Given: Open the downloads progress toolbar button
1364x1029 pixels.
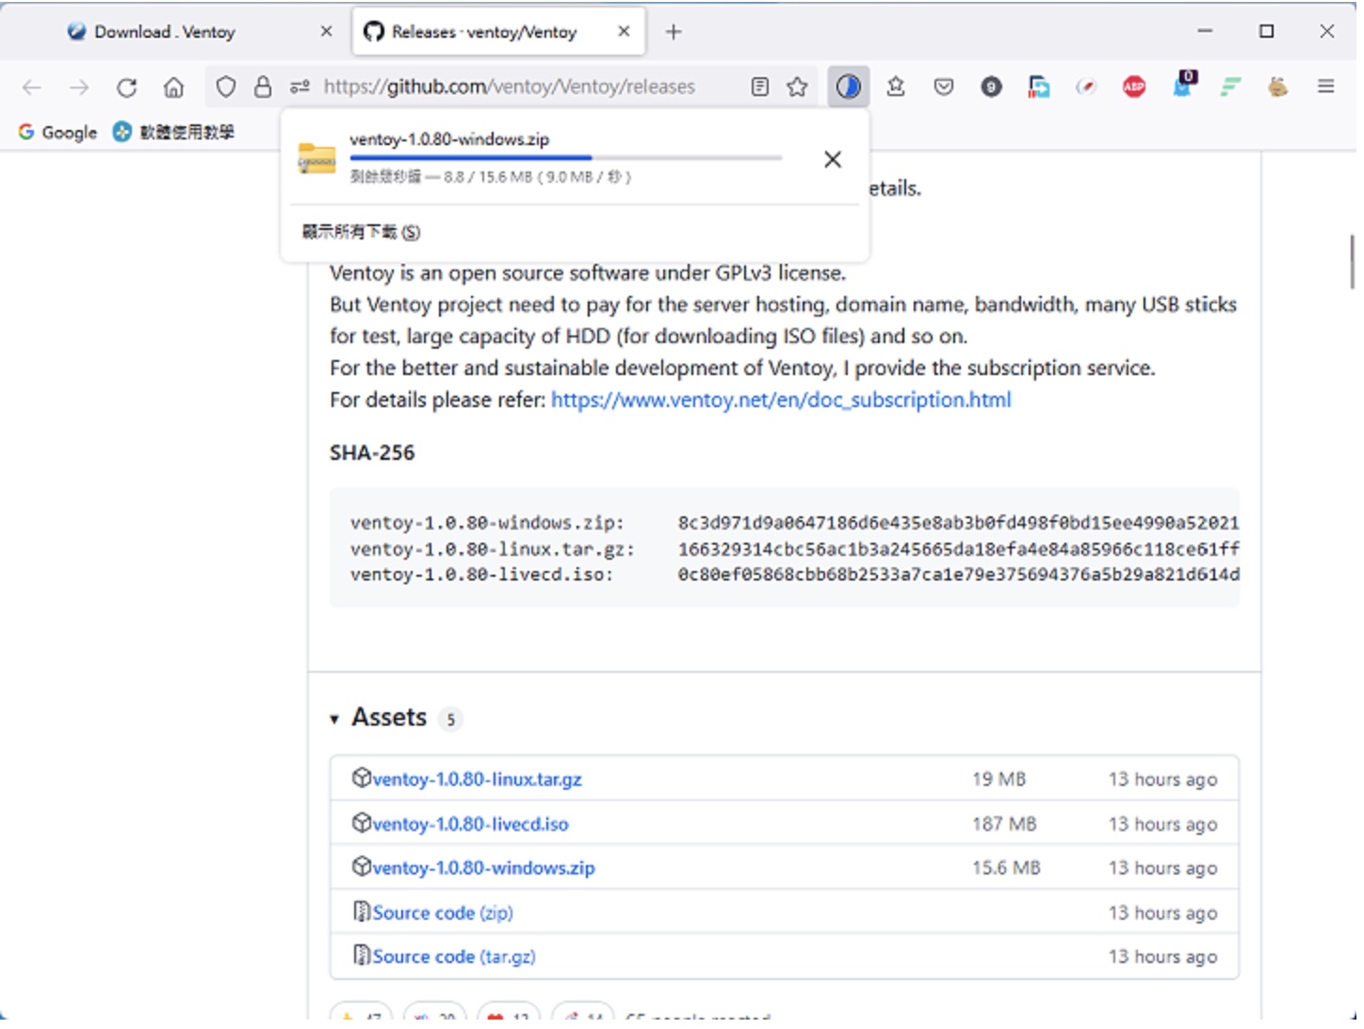Looking at the screenshot, I should (850, 88).
